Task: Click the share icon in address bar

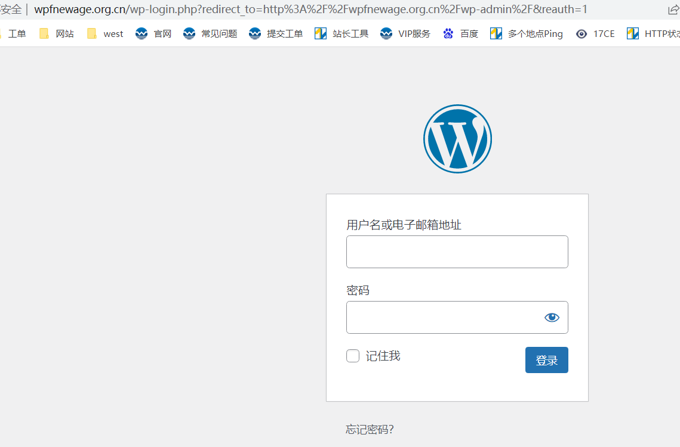Action: (673, 10)
